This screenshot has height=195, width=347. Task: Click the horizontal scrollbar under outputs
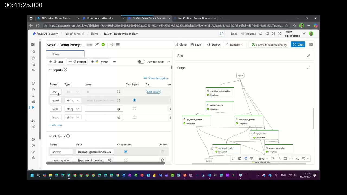point(105,163)
